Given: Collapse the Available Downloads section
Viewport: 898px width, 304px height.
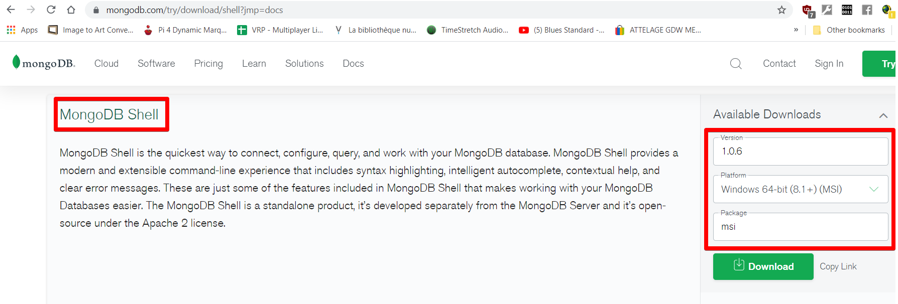Looking at the screenshot, I should coord(883,115).
